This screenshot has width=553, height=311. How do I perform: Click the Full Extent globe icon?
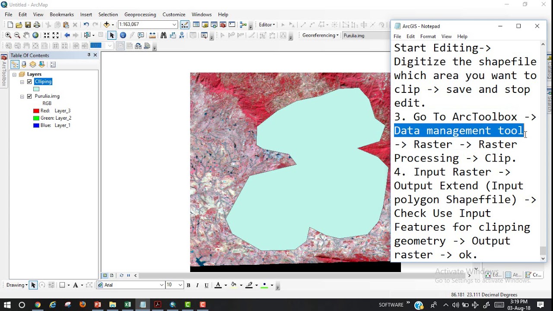35,35
